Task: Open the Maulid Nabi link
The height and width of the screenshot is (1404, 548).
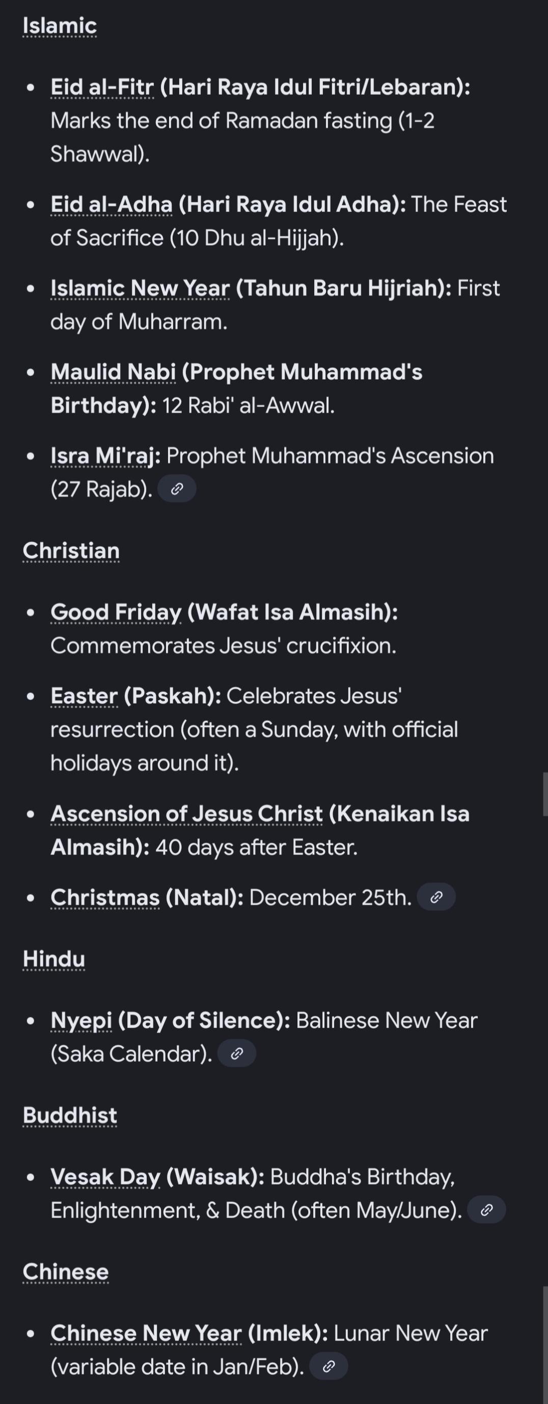Action: point(113,372)
